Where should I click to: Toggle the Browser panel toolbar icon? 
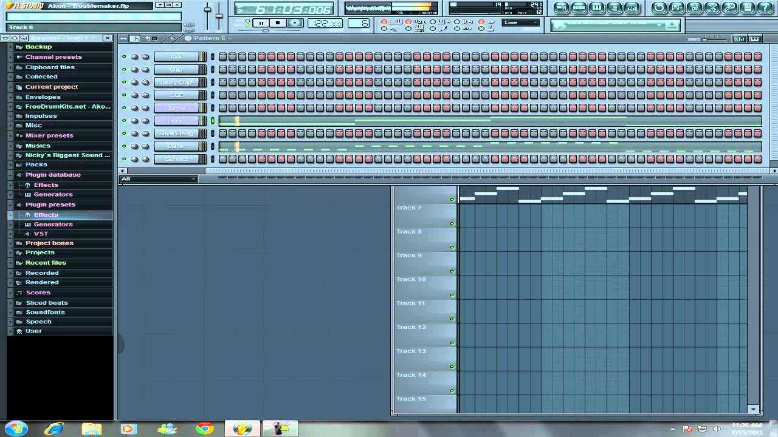[x=614, y=8]
